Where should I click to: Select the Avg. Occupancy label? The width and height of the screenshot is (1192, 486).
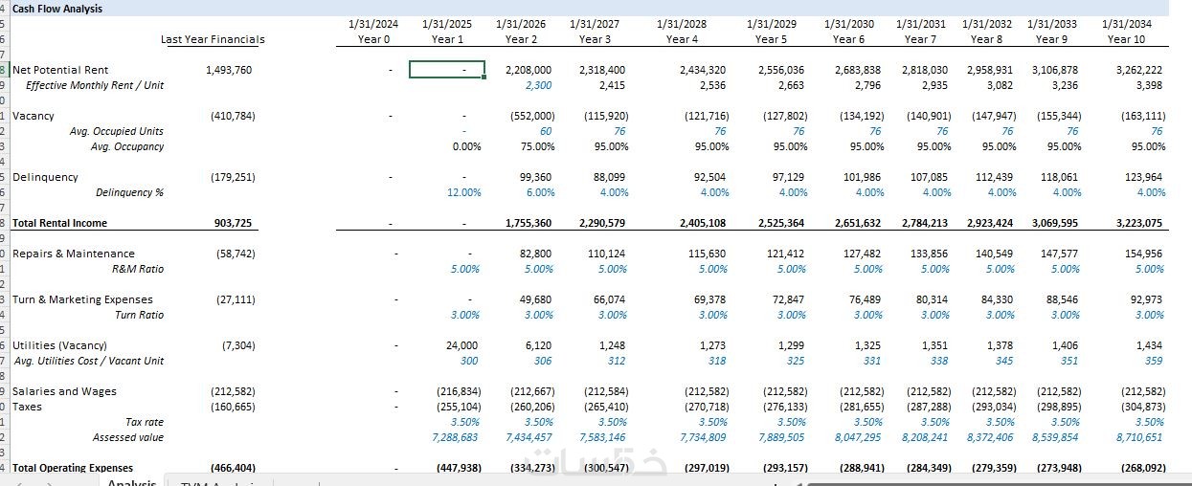(x=127, y=146)
